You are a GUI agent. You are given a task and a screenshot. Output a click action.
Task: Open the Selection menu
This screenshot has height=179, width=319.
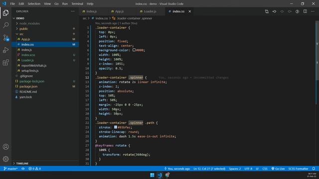coord(34,3)
